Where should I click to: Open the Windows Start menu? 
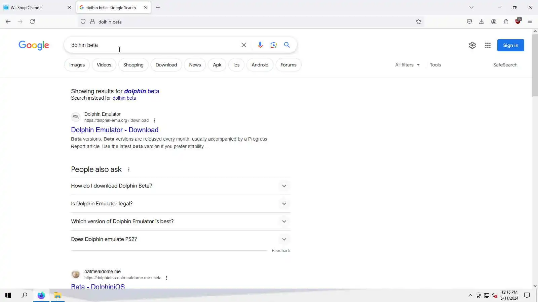point(8,295)
